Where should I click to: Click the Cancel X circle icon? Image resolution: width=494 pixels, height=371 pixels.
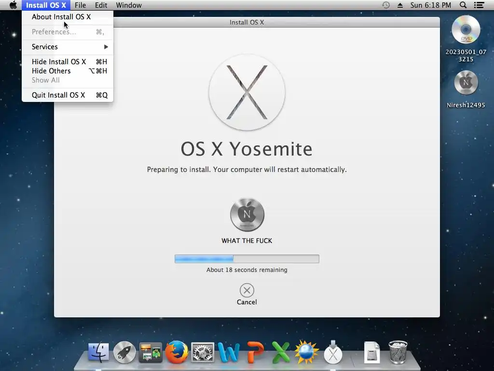pos(247,290)
